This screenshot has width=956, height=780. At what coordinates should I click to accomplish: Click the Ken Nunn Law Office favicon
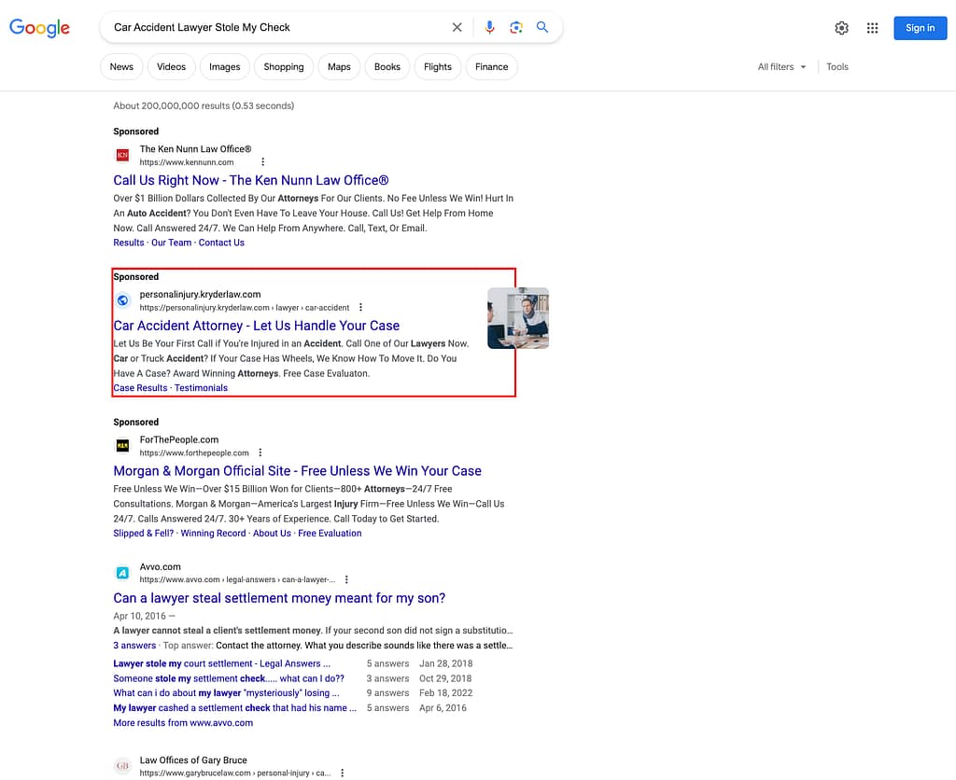tap(122, 155)
